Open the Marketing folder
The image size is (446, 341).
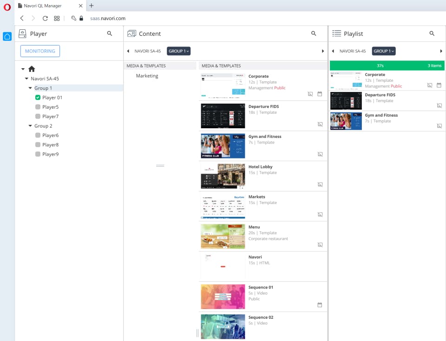(147, 76)
